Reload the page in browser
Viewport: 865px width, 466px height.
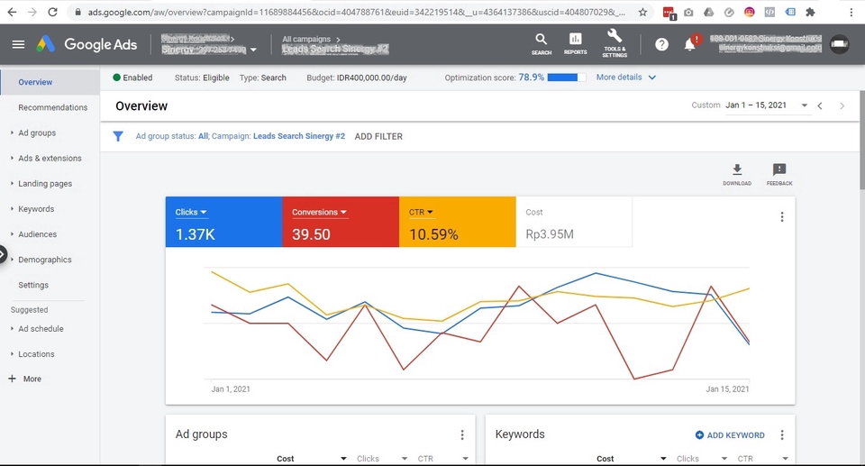(x=52, y=12)
